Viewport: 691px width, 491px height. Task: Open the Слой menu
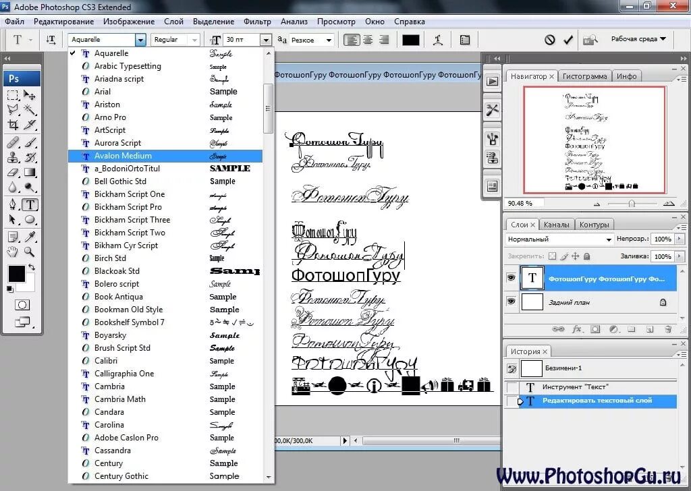click(173, 21)
